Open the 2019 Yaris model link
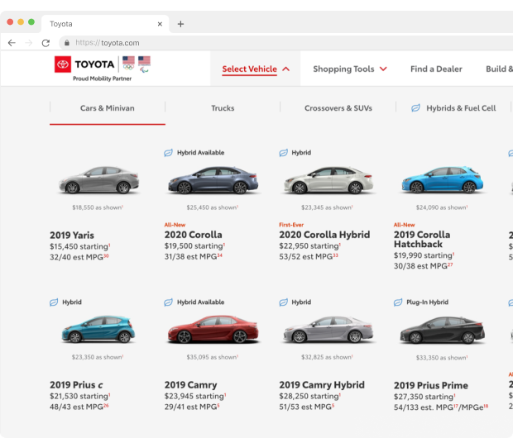 [x=72, y=235]
